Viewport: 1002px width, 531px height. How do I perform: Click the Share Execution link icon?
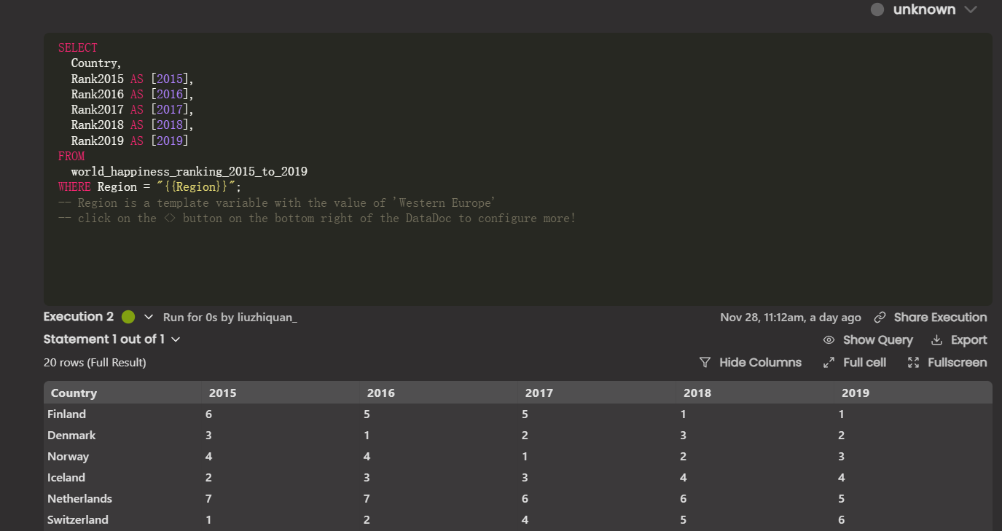coord(880,318)
